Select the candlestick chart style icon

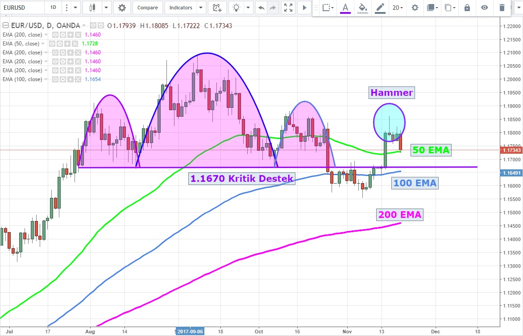92,8
